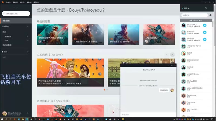Select the second carousel page dot
The height and width of the screenshot is (121, 216).
point(106,90)
